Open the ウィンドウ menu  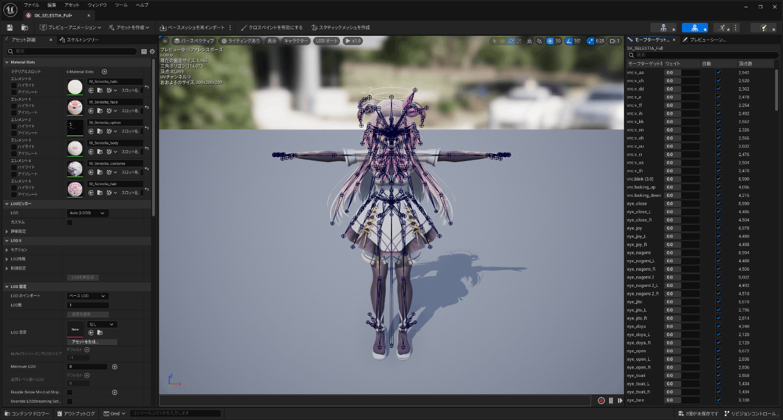click(x=97, y=5)
